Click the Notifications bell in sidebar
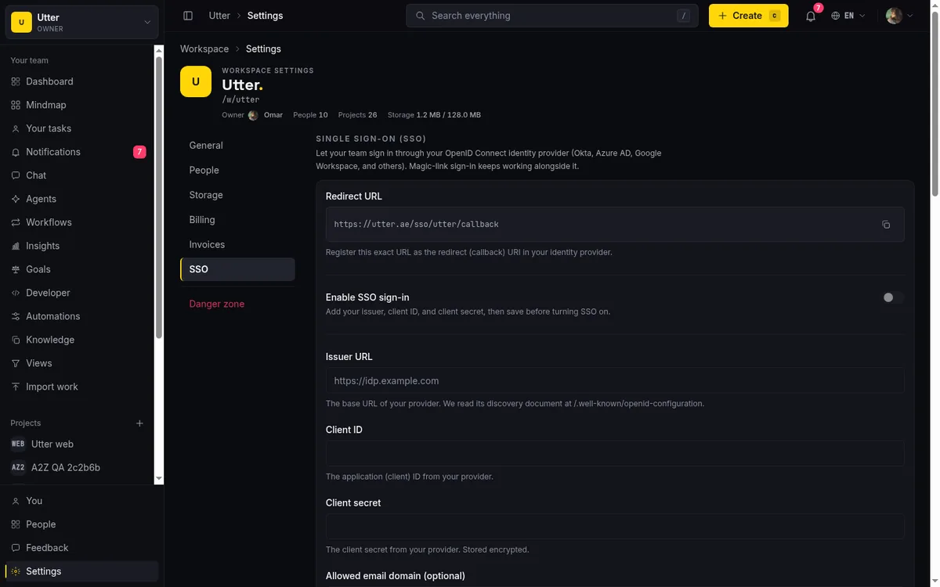940x587 pixels. [x=16, y=152]
